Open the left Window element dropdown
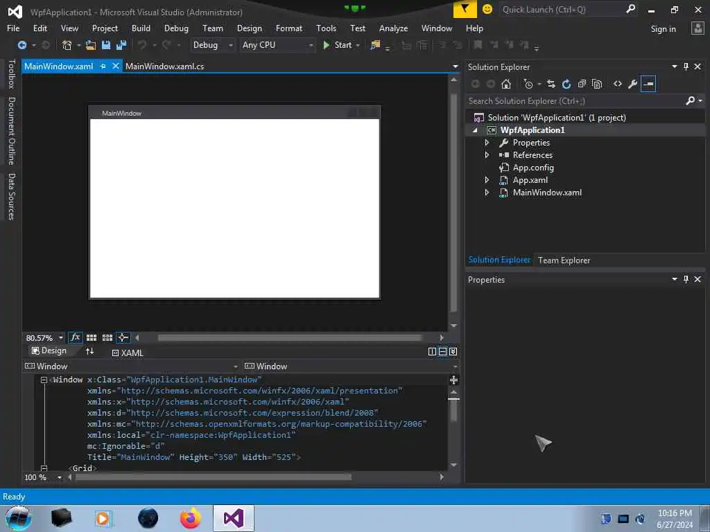The width and height of the screenshot is (710, 532). tap(236, 366)
